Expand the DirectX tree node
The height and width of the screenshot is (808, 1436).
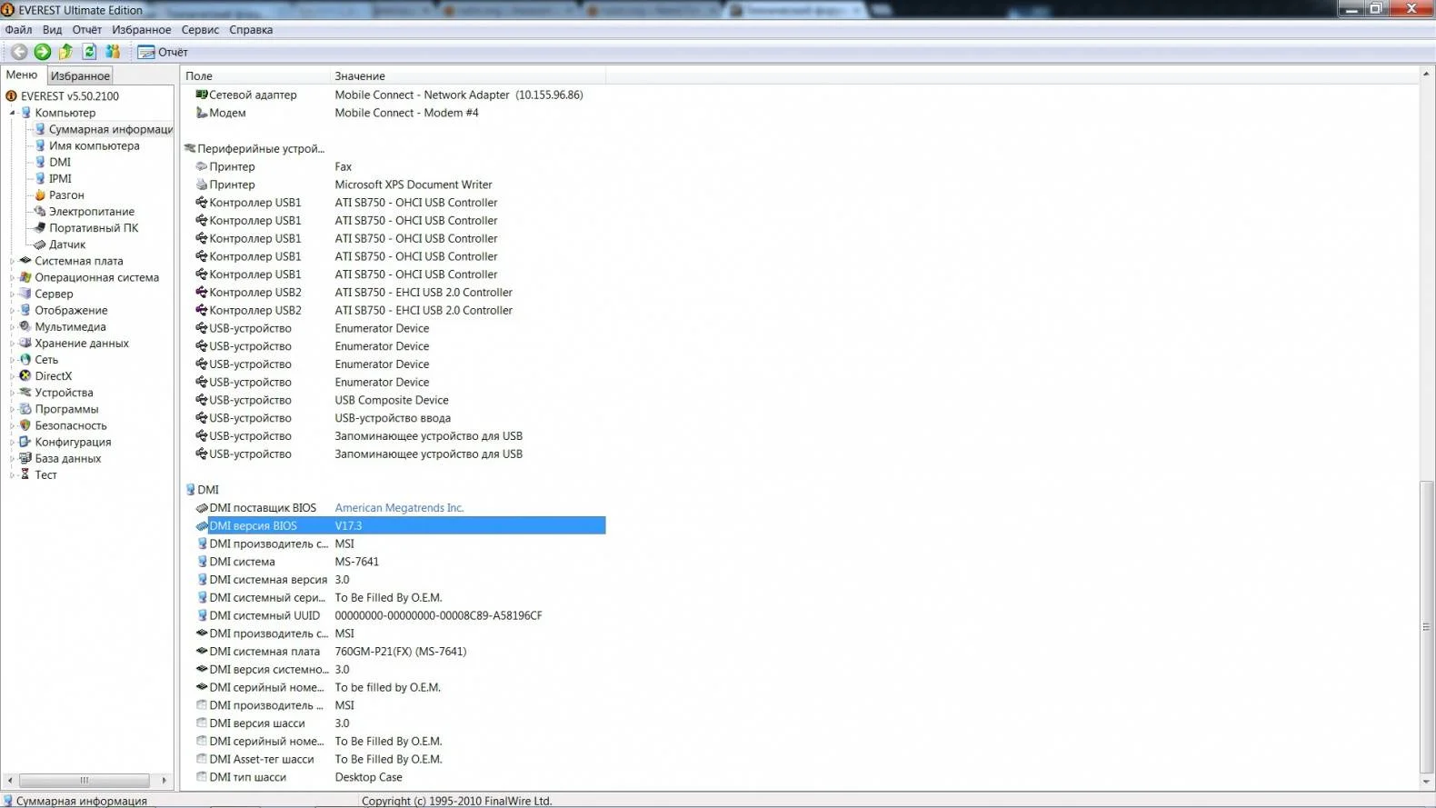pyautogui.click(x=12, y=375)
